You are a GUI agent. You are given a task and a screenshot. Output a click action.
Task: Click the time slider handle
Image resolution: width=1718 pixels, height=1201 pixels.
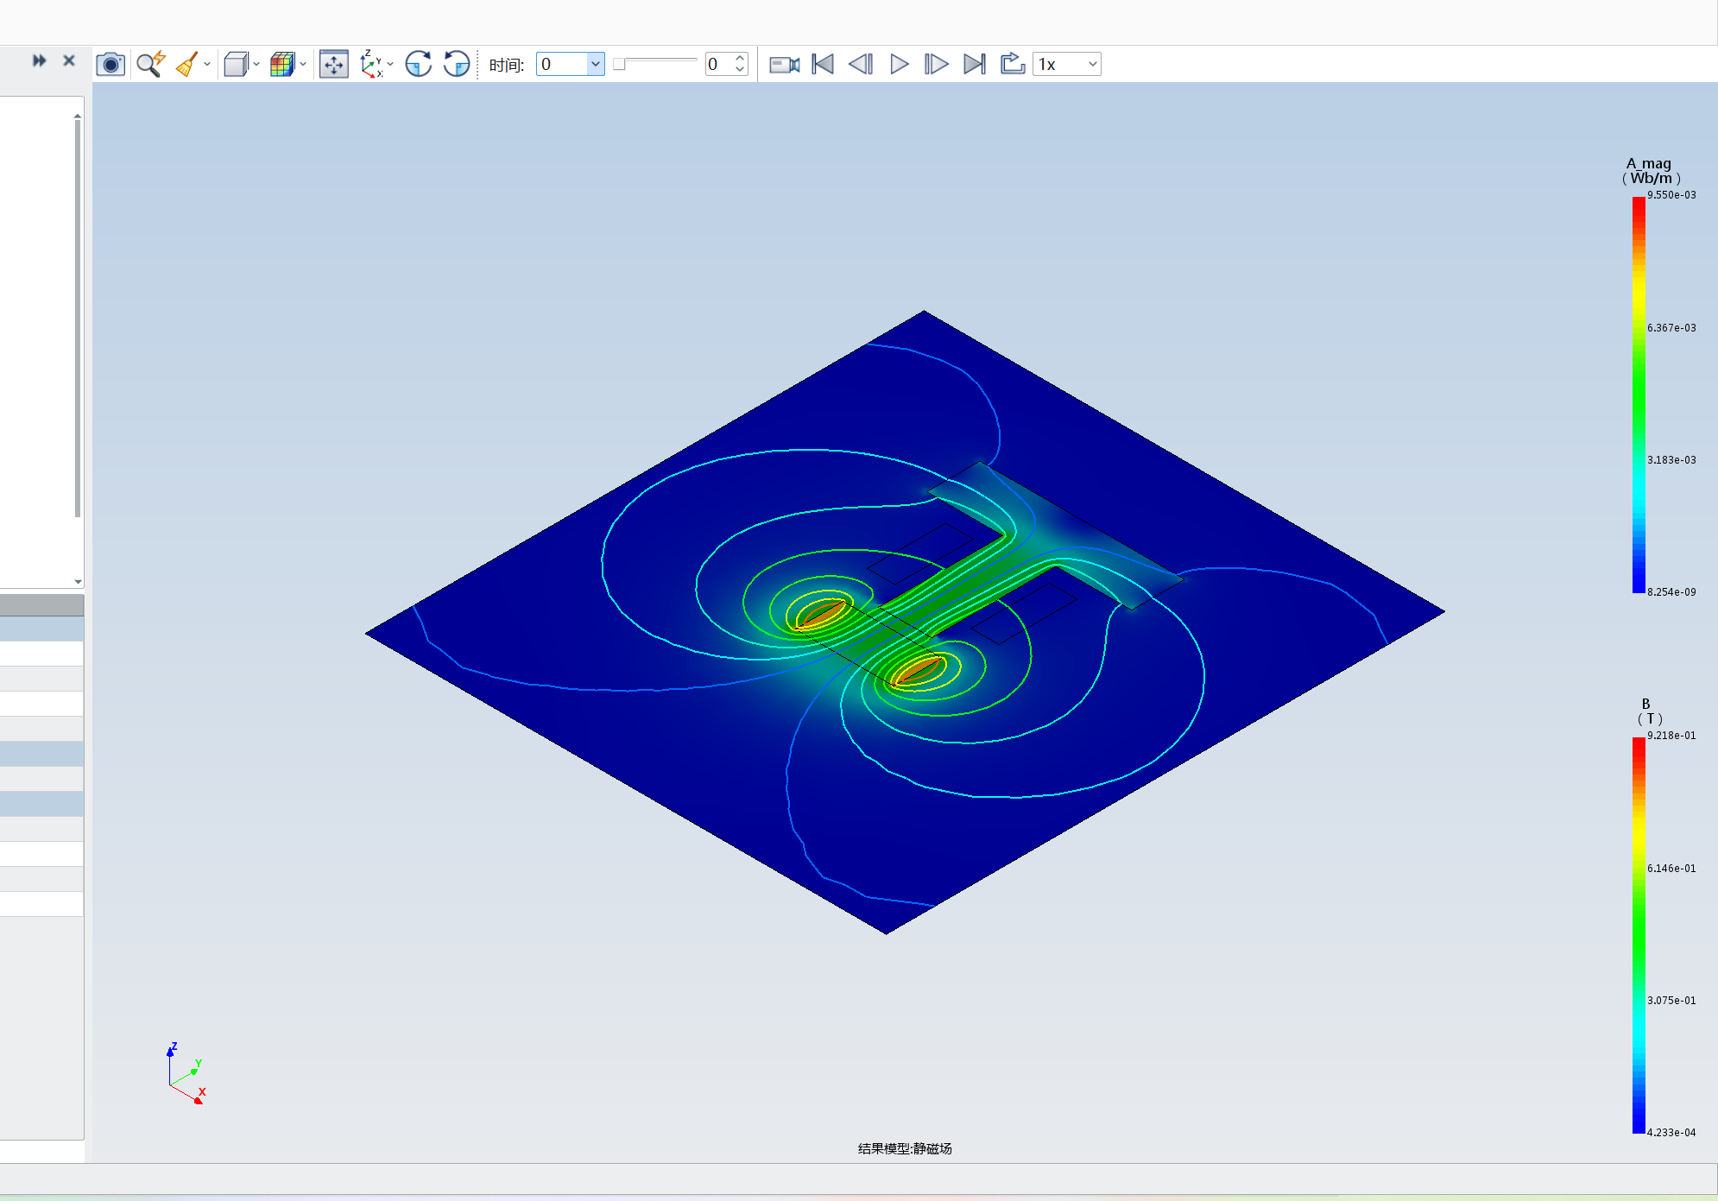coord(619,64)
